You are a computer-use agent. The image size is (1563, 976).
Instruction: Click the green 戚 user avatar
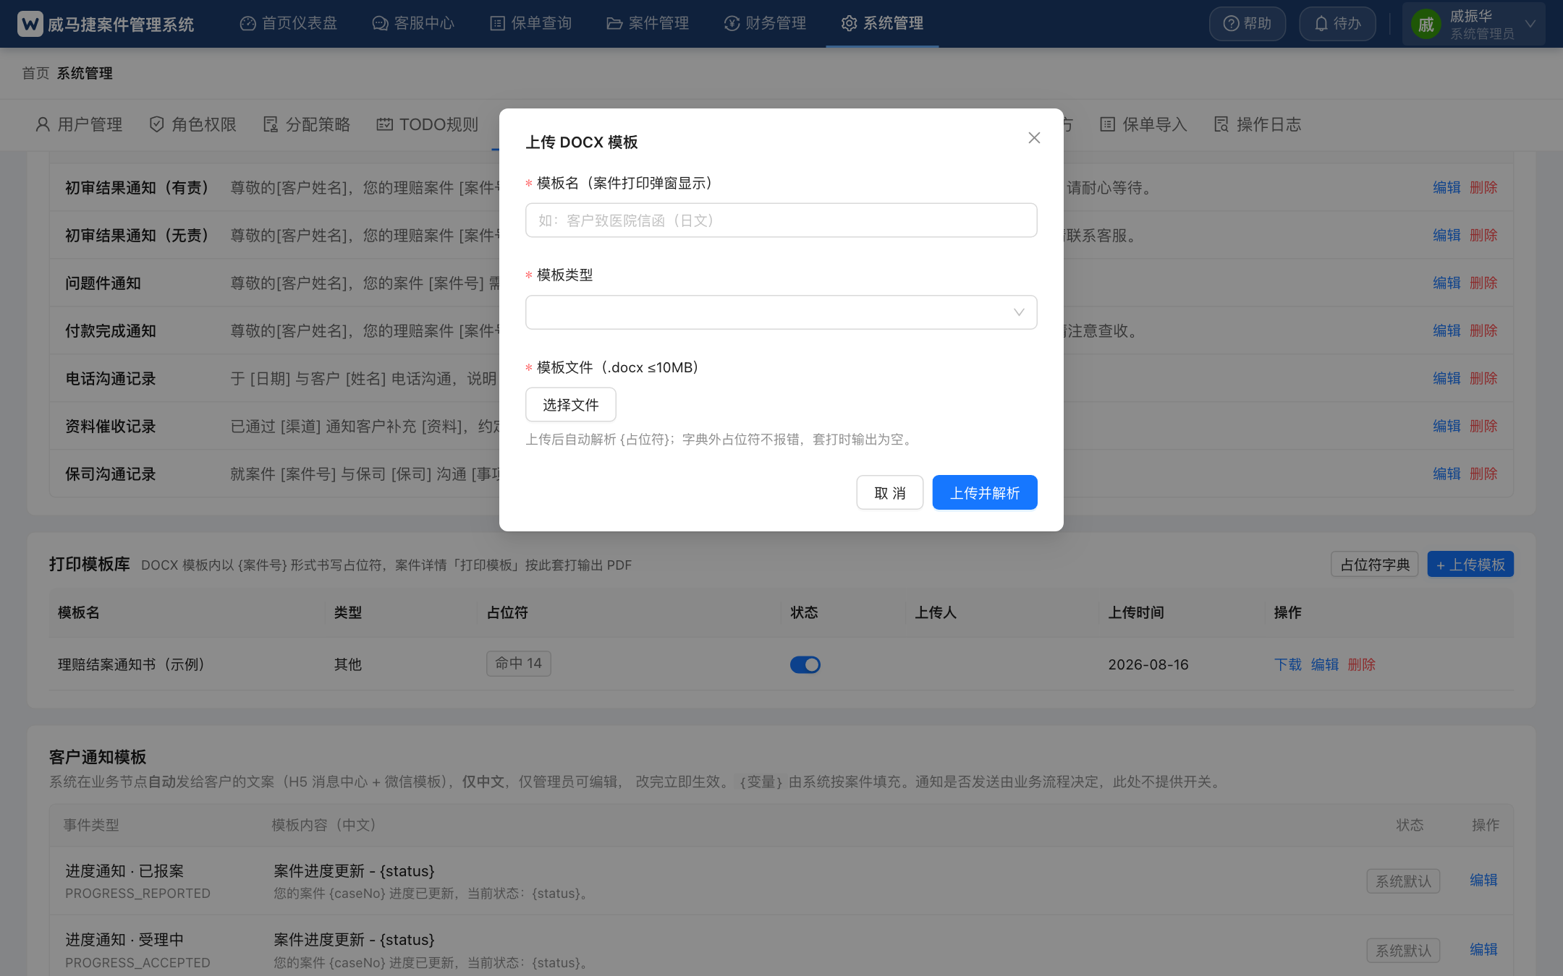[x=1426, y=25]
